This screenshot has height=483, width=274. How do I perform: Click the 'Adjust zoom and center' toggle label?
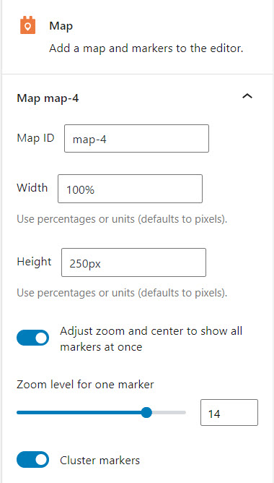pos(151,339)
